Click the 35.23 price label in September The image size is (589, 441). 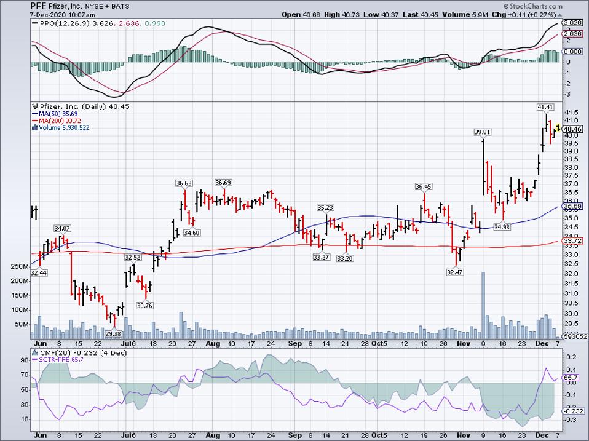[x=325, y=207]
